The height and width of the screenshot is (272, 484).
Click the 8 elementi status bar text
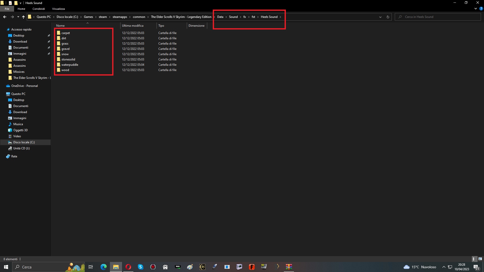pyautogui.click(x=10, y=259)
